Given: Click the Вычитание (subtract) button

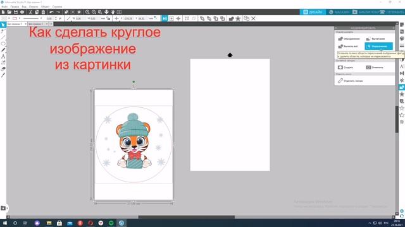Looking at the screenshot, I should (376, 38).
